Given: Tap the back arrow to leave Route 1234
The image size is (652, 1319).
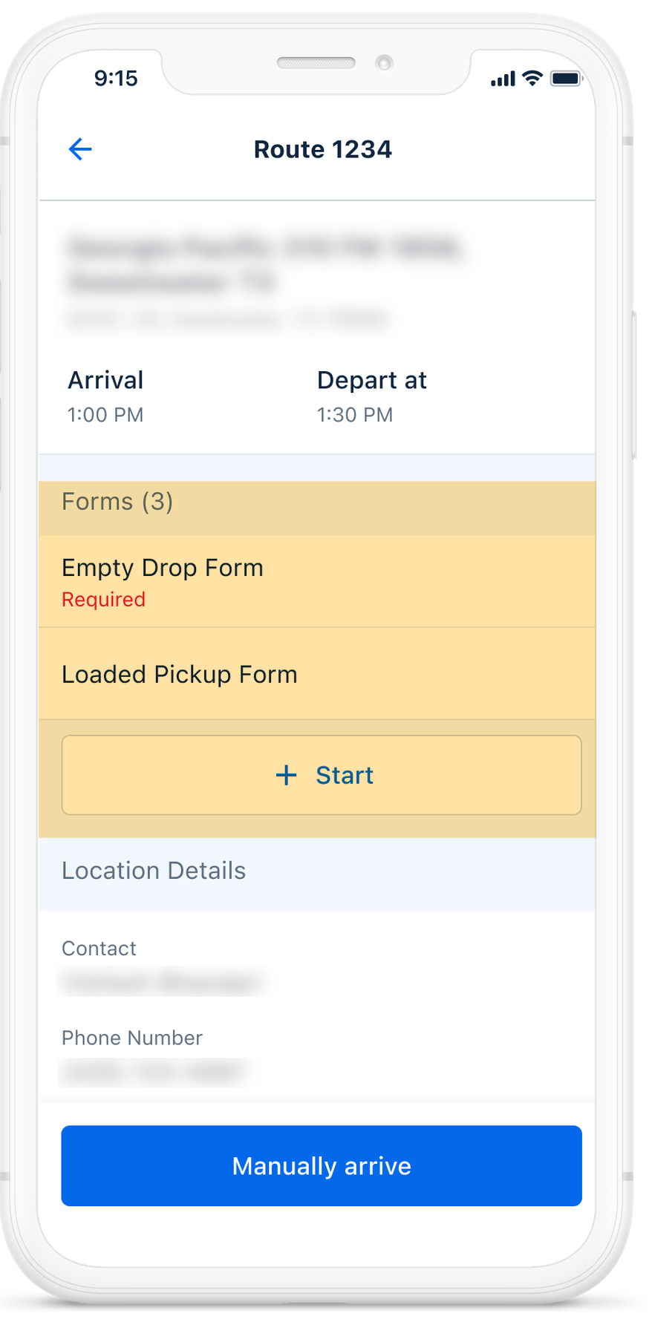Looking at the screenshot, I should point(79,149).
